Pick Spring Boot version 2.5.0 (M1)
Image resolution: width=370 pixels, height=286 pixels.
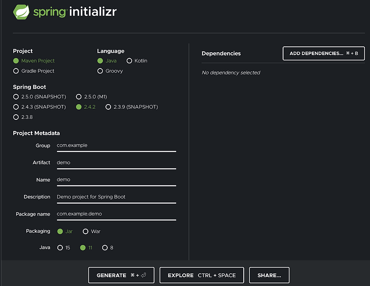coord(79,97)
